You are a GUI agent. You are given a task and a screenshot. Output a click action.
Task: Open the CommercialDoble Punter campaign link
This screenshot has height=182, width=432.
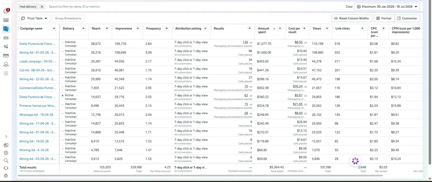(x=38, y=88)
